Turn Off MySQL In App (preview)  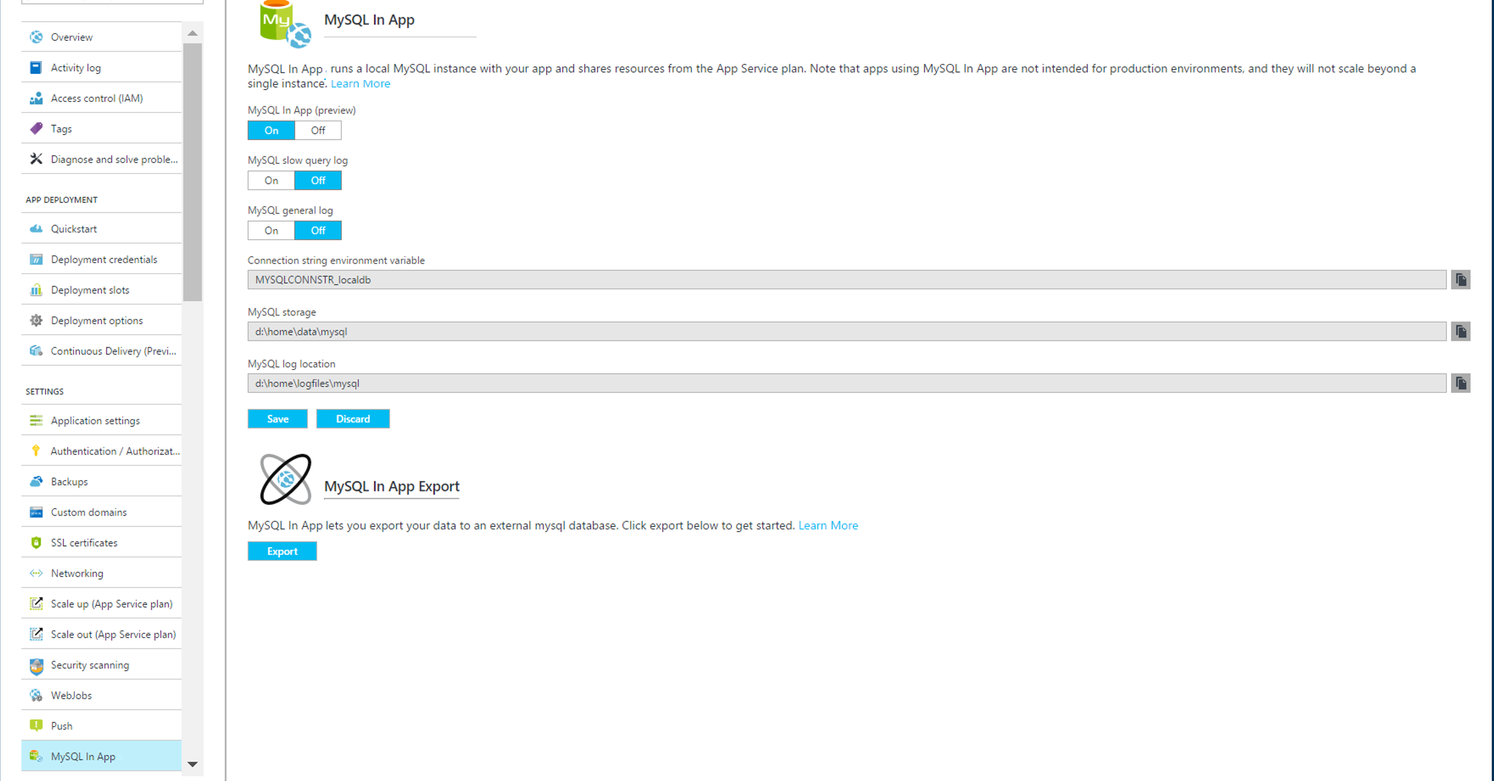pos(318,130)
